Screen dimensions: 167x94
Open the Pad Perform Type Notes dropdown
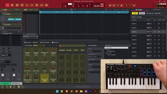pyautogui.click(x=95, y=51)
